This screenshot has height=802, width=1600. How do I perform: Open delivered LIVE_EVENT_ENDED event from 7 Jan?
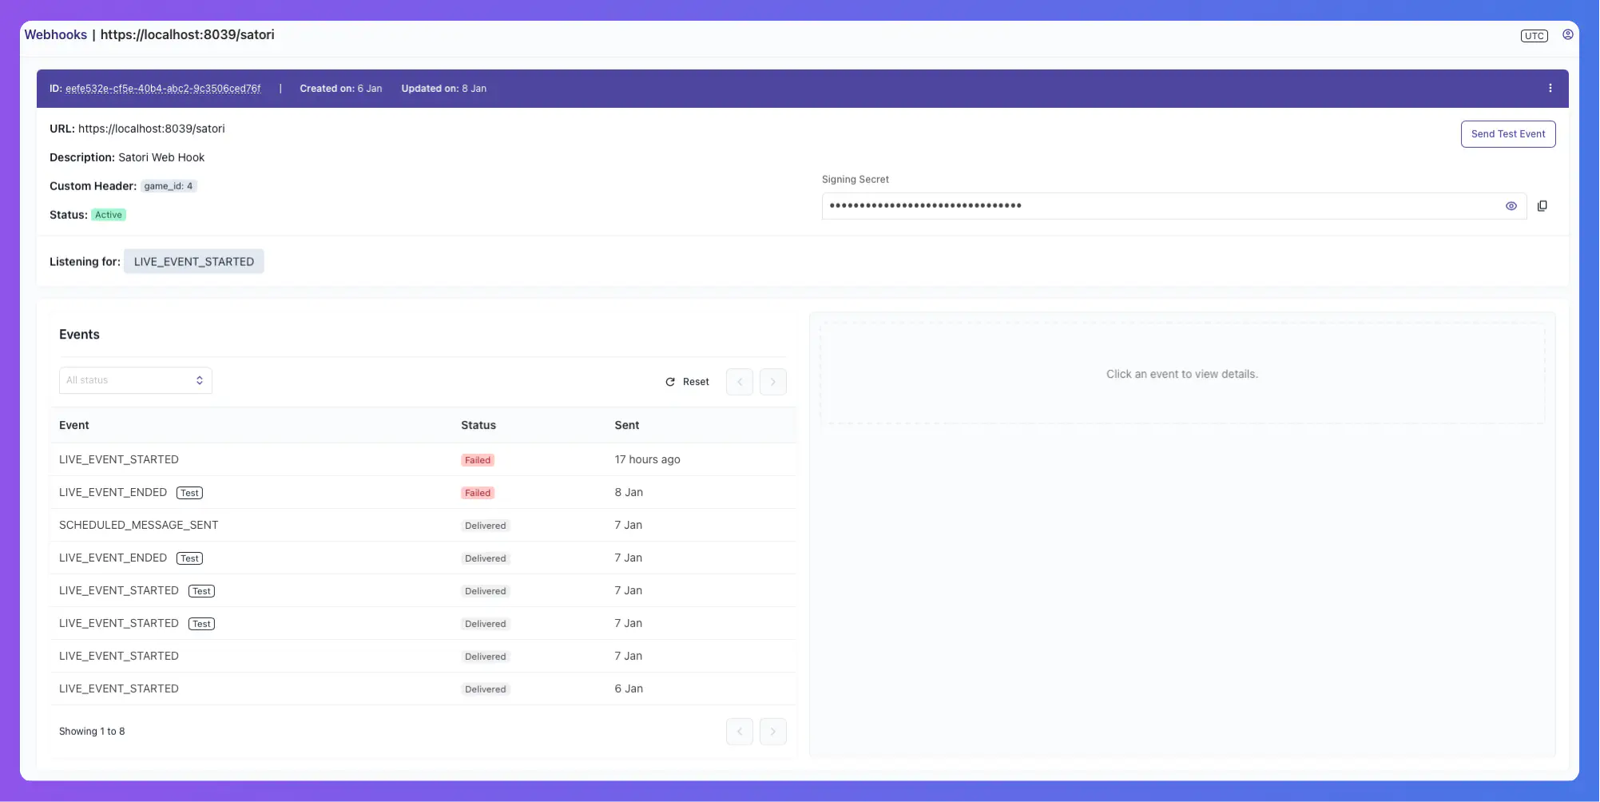(423, 558)
